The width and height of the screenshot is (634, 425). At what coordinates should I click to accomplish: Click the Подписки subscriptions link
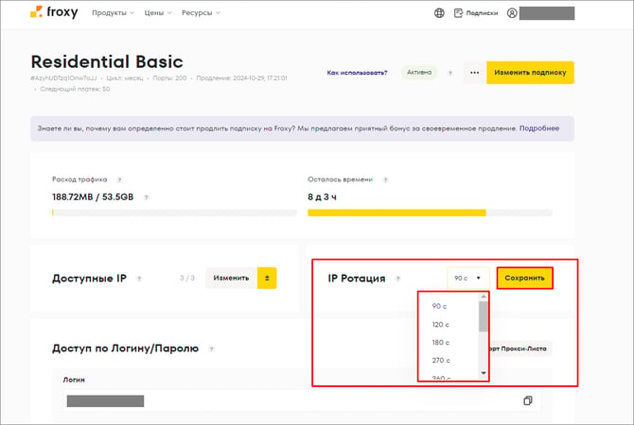[x=476, y=13]
